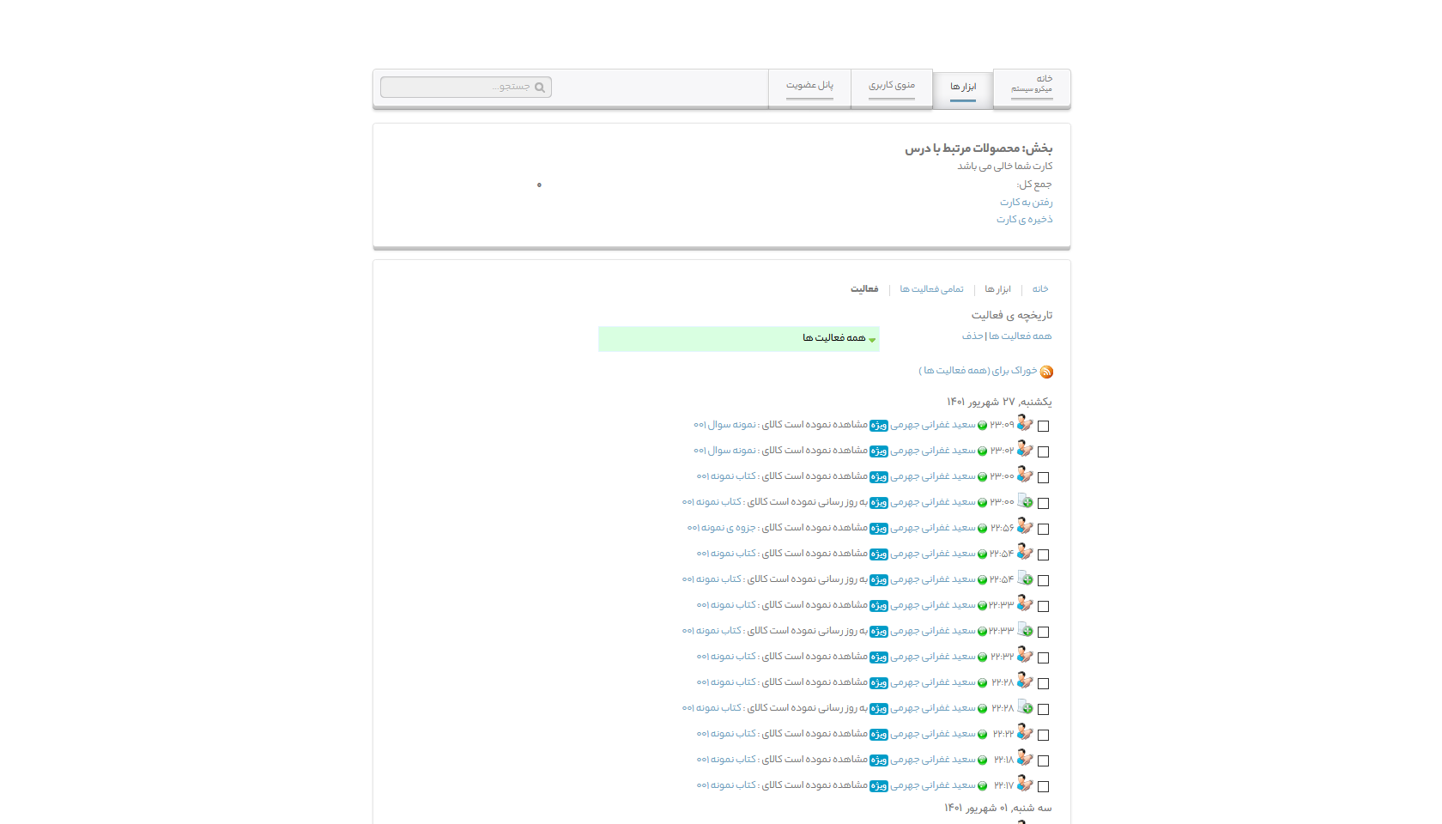
Task: Go to the خانه میکرو سیستم tab
Action: click(1031, 84)
